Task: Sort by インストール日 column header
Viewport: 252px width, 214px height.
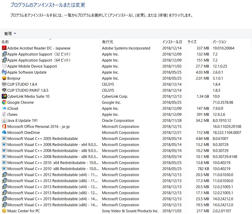Action: [173, 42]
